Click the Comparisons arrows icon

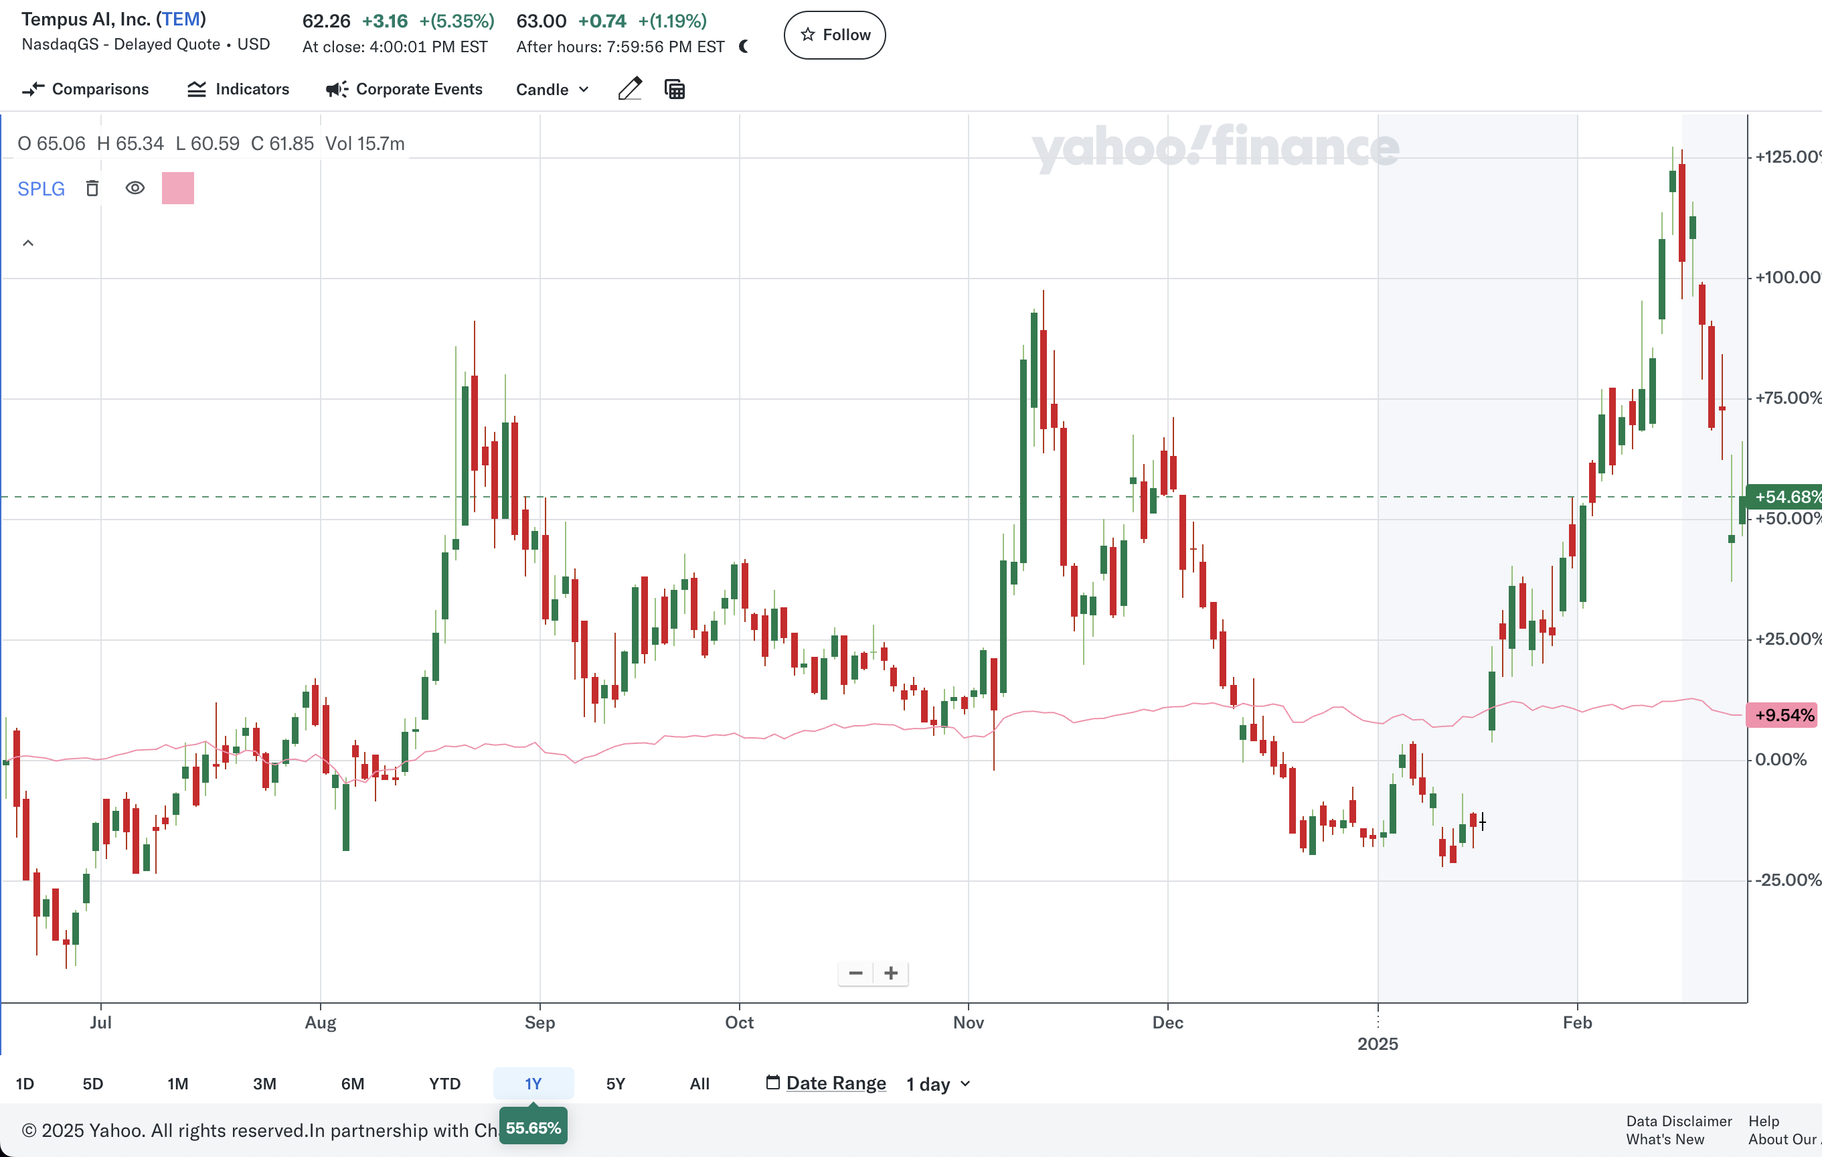33,89
